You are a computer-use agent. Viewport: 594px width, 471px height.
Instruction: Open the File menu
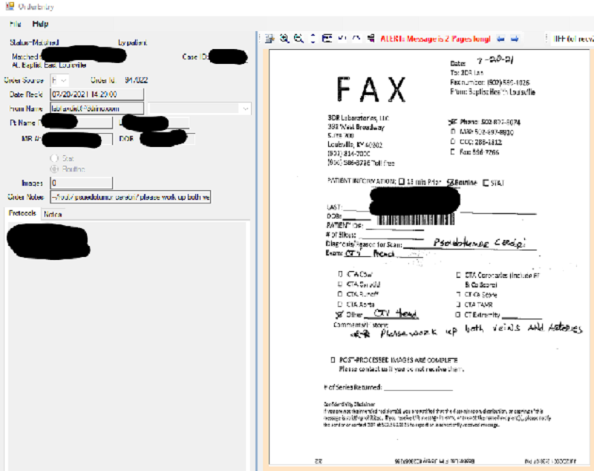16,24
